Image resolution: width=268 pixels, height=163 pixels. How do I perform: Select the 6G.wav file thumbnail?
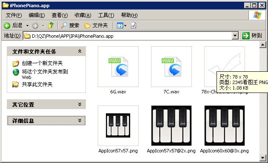pos(118,67)
